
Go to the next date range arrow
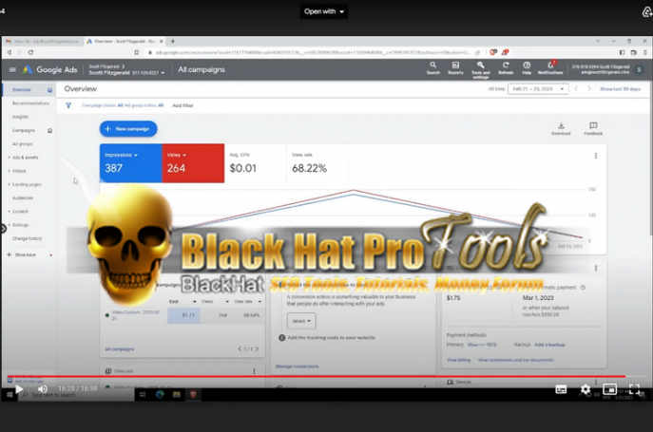[x=589, y=89]
